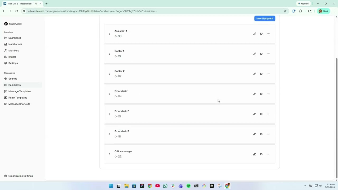
Task: Play sound for Front desk 2
Action: tap(261, 114)
